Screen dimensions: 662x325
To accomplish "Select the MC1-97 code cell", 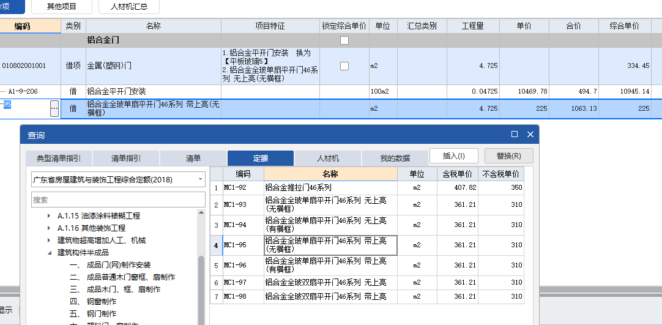I will coord(243,282).
